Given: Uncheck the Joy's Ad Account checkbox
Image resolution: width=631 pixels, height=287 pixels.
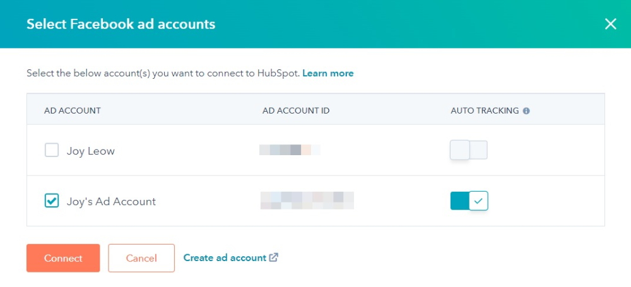Looking at the screenshot, I should [52, 201].
